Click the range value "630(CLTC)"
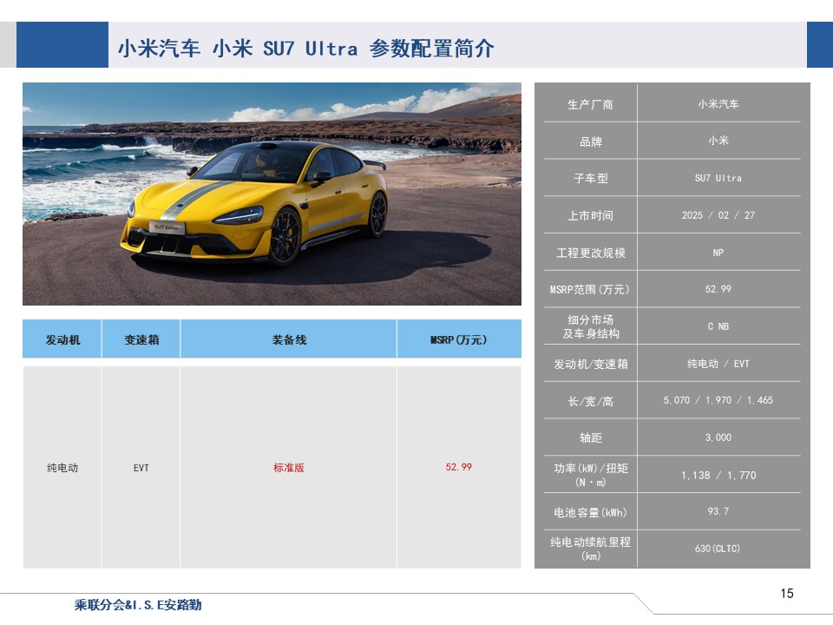This screenshot has width=833, height=625. tap(718, 549)
